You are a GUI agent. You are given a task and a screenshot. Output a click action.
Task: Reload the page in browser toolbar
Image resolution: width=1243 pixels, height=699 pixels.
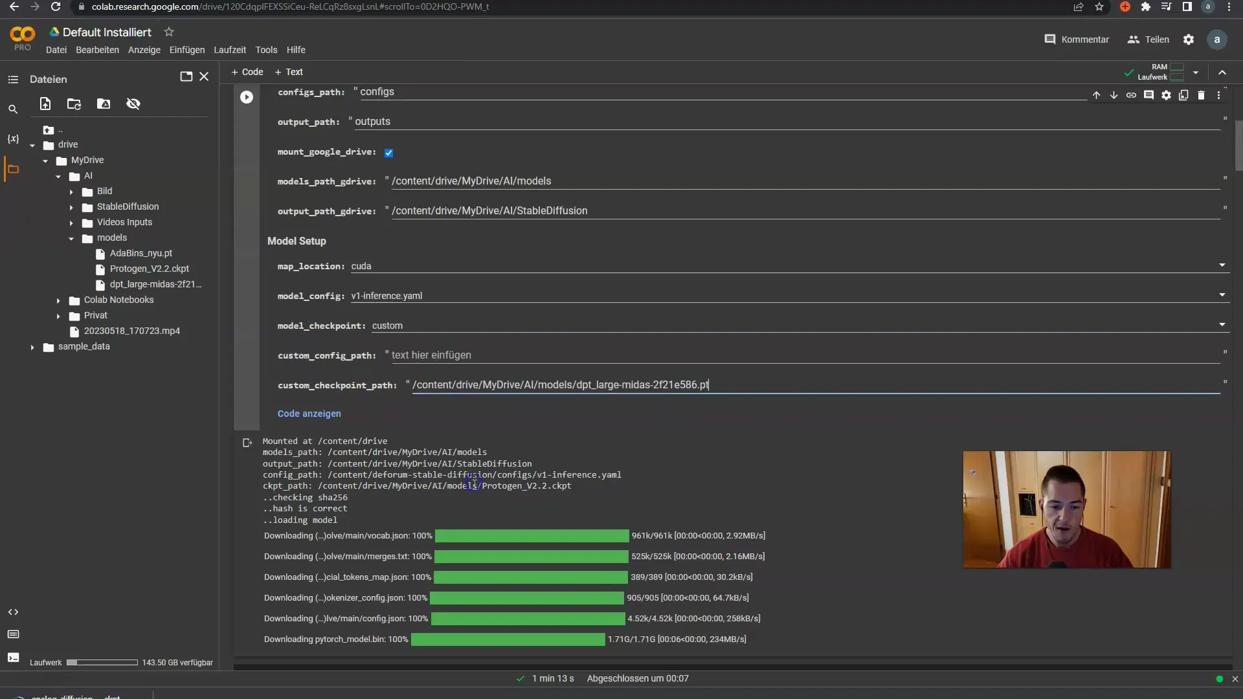point(56,6)
